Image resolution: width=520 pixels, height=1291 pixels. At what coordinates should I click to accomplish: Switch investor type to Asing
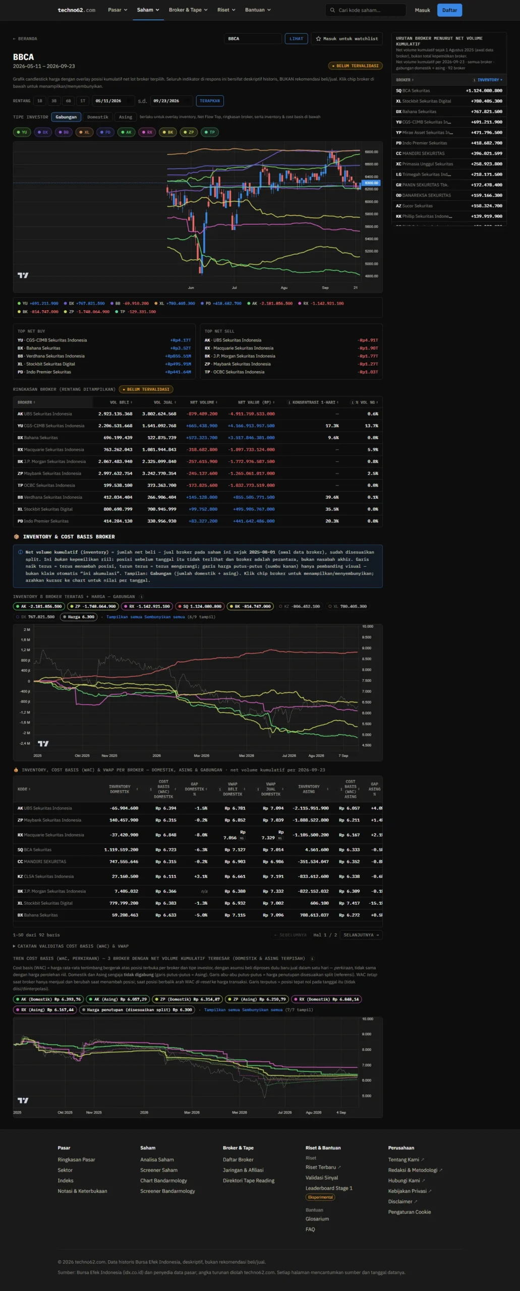click(x=125, y=117)
